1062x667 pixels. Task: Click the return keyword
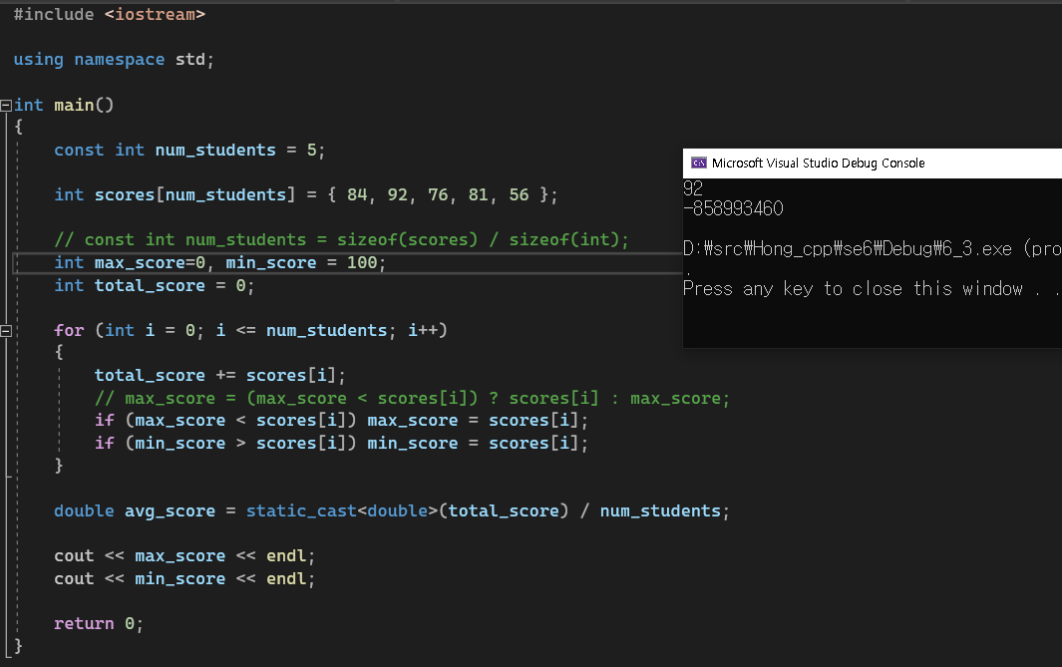84,623
